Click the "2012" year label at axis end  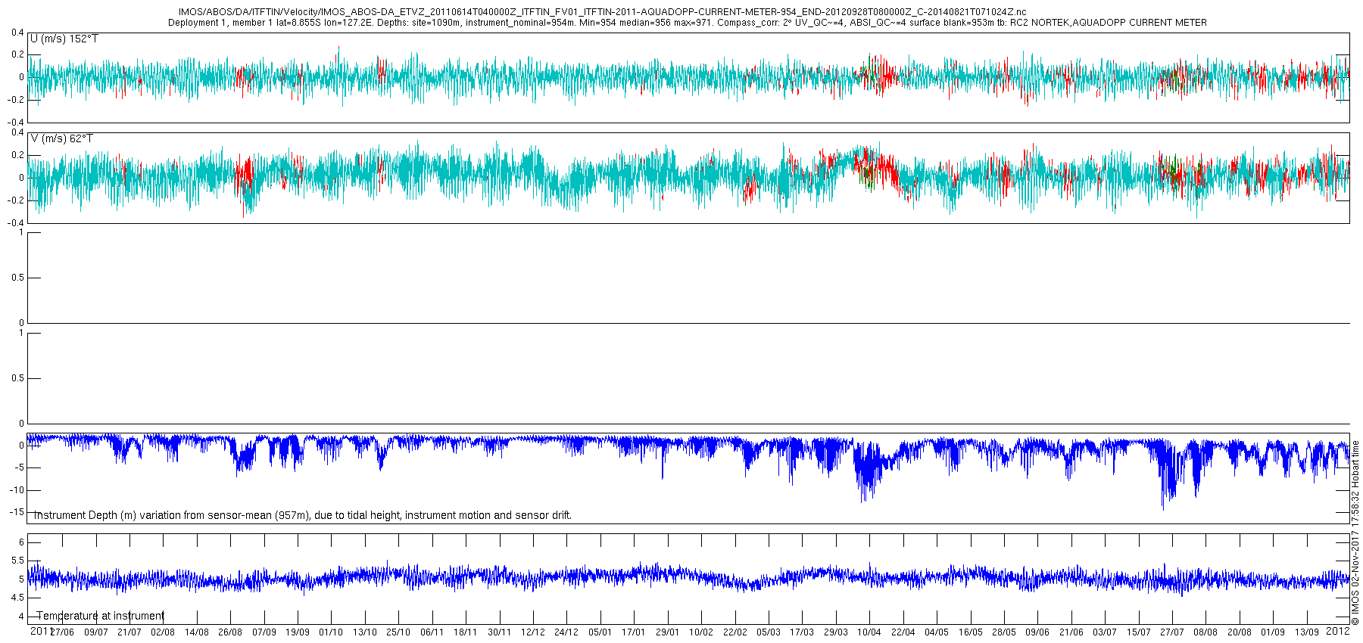click(x=1338, y=630)
